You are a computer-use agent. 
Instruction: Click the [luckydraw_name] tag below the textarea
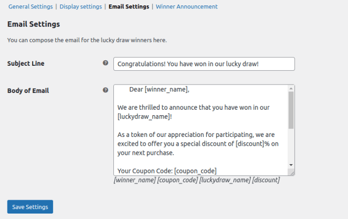pyautogui.click(x=224, y=180)
